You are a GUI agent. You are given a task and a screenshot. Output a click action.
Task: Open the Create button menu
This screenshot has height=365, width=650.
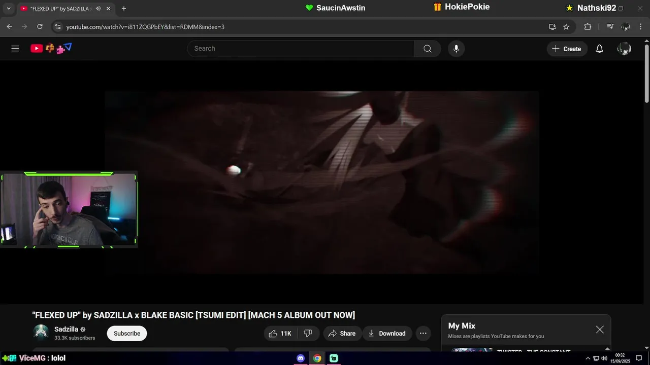[567, 49]
